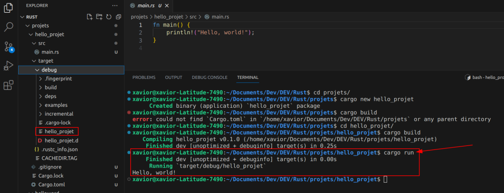Click line number 2 in the editor gutter

pyautogui.click(x=140, y=33)
